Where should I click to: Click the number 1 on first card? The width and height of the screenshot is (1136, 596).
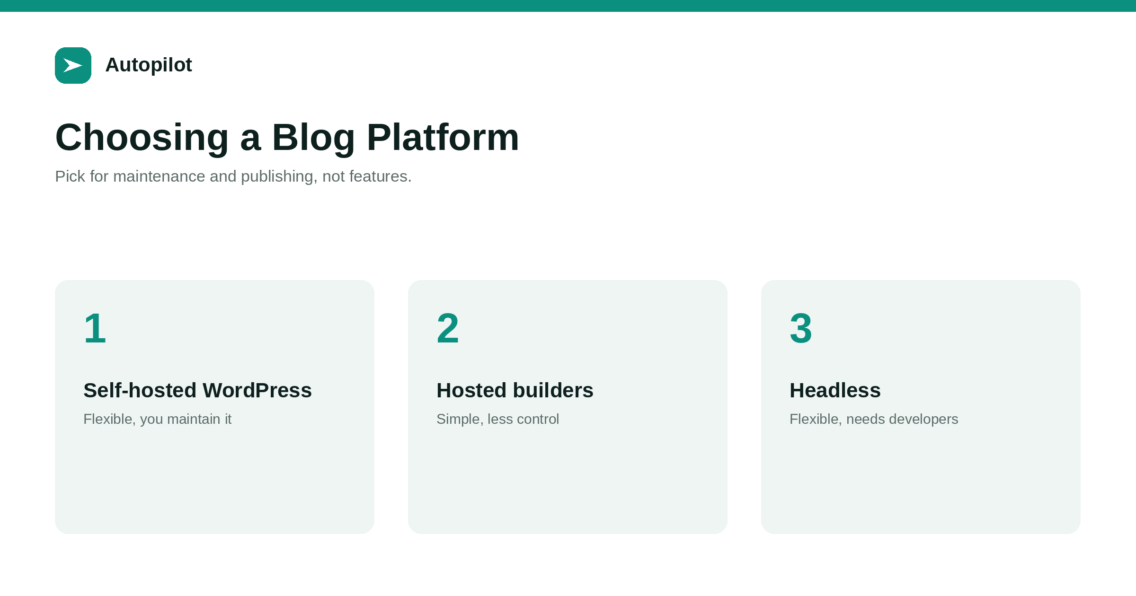coord(95,328)
